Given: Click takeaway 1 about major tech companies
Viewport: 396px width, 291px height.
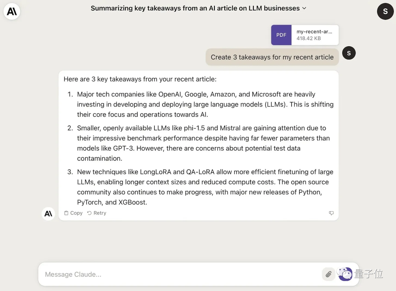Looking at the screenshot, I should (205, 104).
